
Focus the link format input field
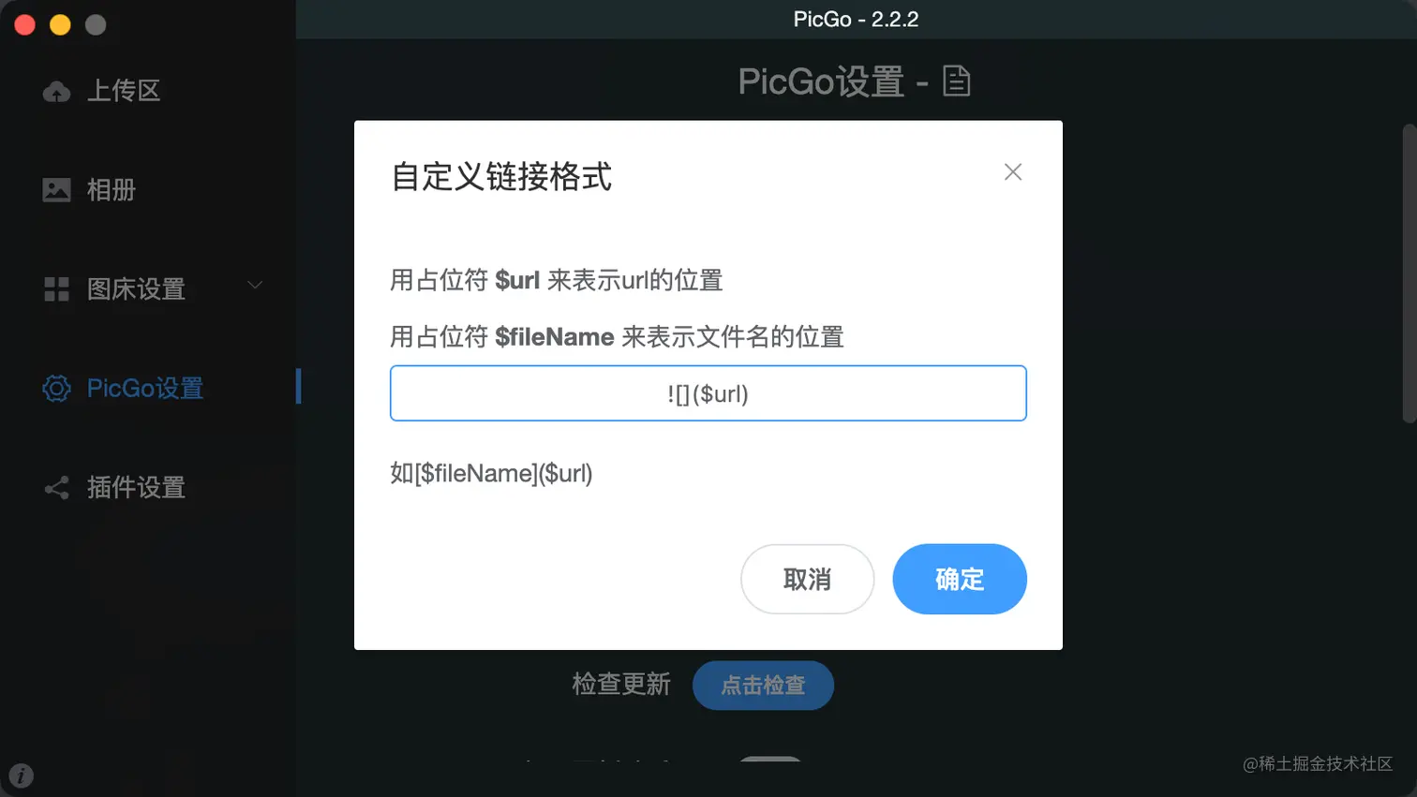[708, 393]
